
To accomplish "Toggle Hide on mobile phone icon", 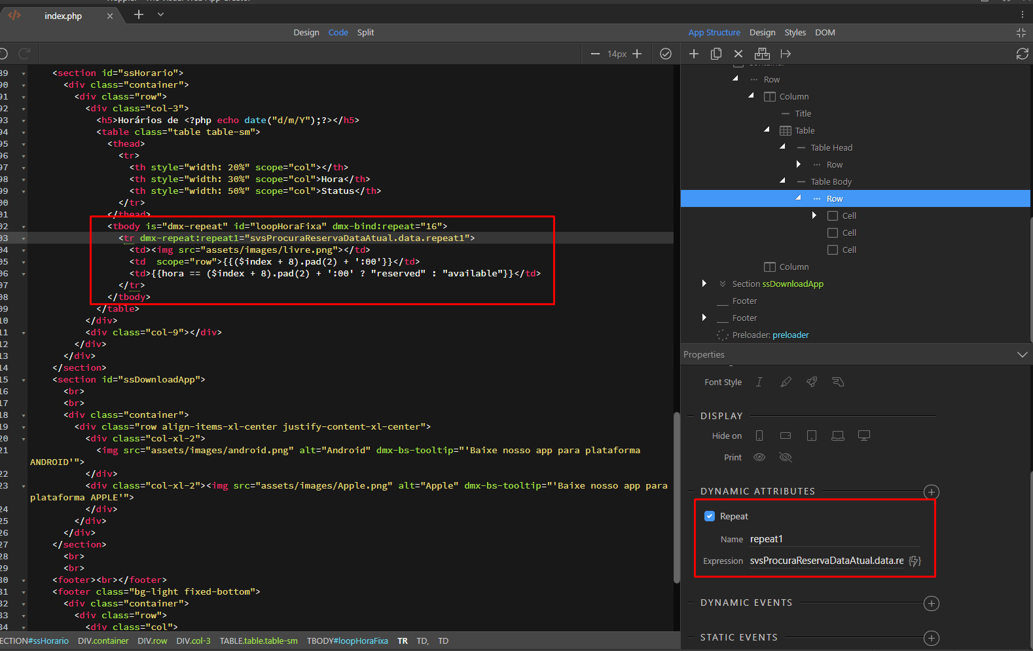I will point(759,436).
